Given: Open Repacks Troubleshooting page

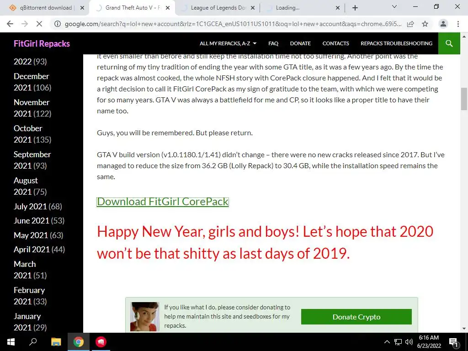Looking at the screenshot, I should click(396, 43).
